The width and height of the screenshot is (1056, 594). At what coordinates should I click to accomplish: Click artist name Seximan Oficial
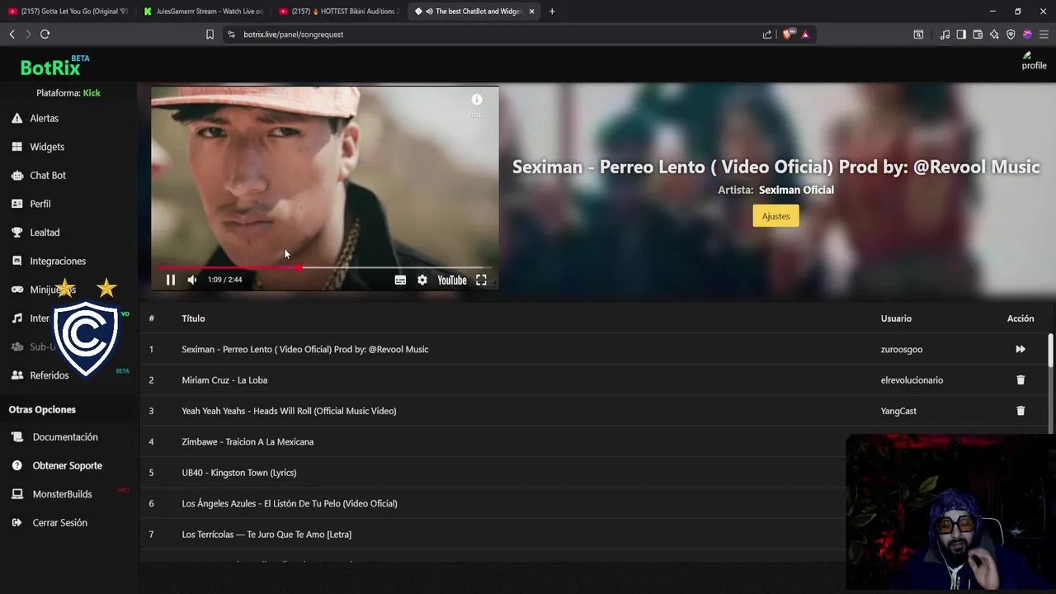796,190
